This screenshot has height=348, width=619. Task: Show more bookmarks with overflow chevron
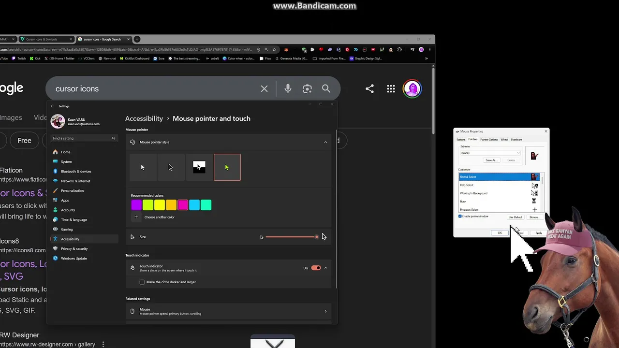point(426,58)
